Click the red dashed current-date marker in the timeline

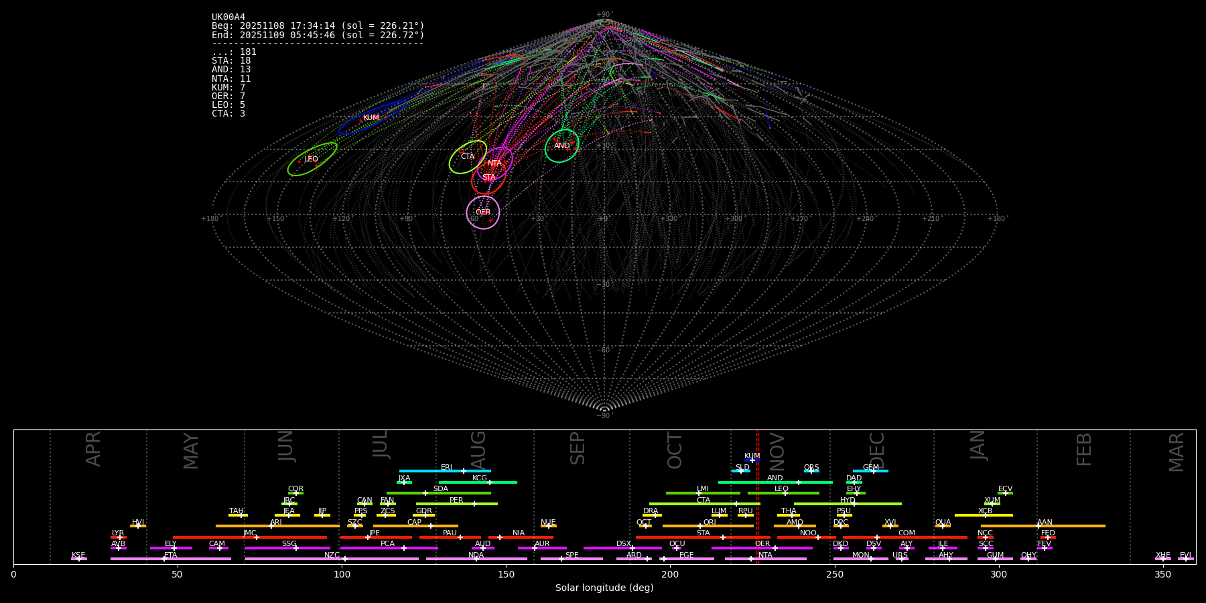tap(758, 496)
